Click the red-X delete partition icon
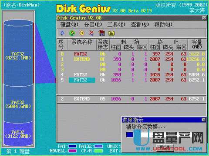 pyautogui.click(x=91, y=33)
